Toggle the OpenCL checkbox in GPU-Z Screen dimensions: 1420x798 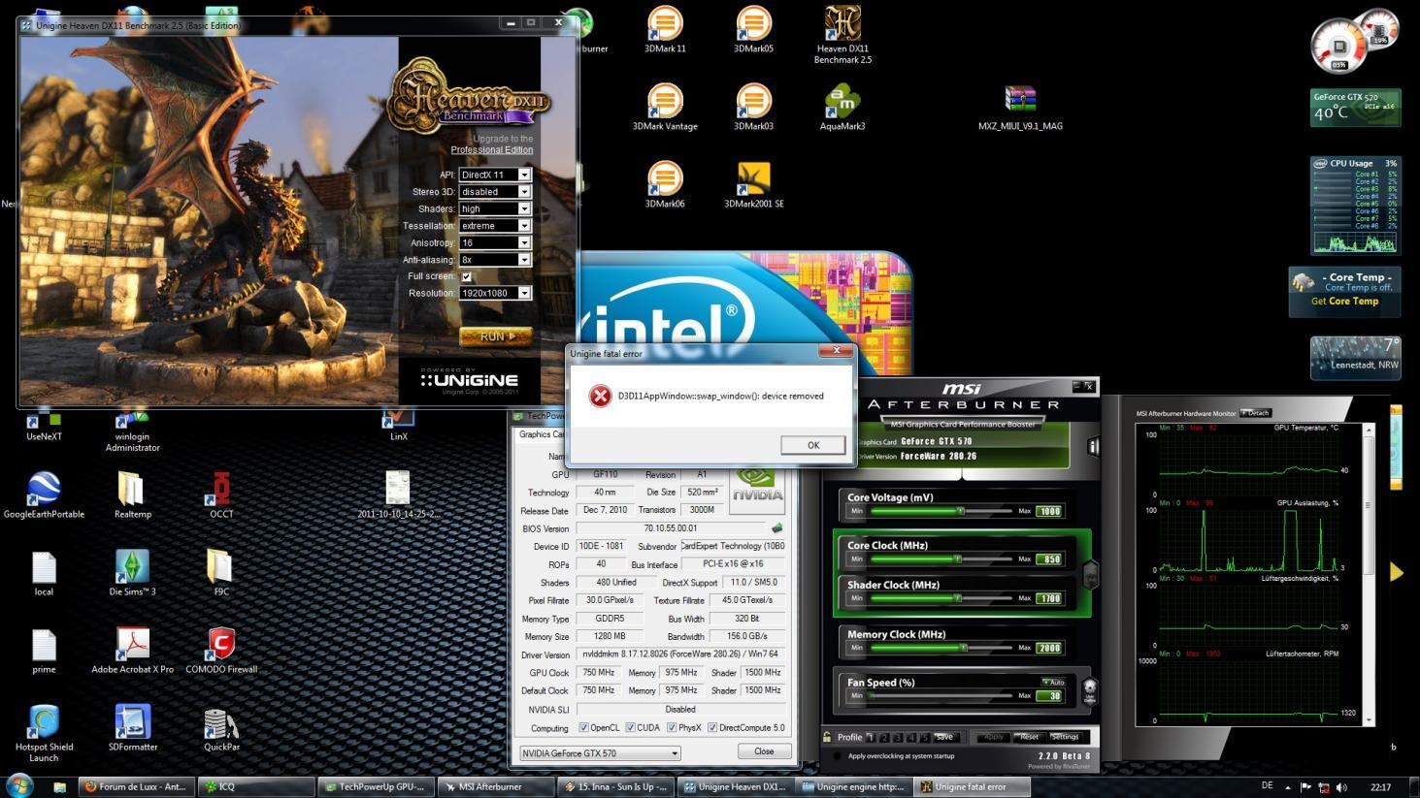[x=583, y=727]
